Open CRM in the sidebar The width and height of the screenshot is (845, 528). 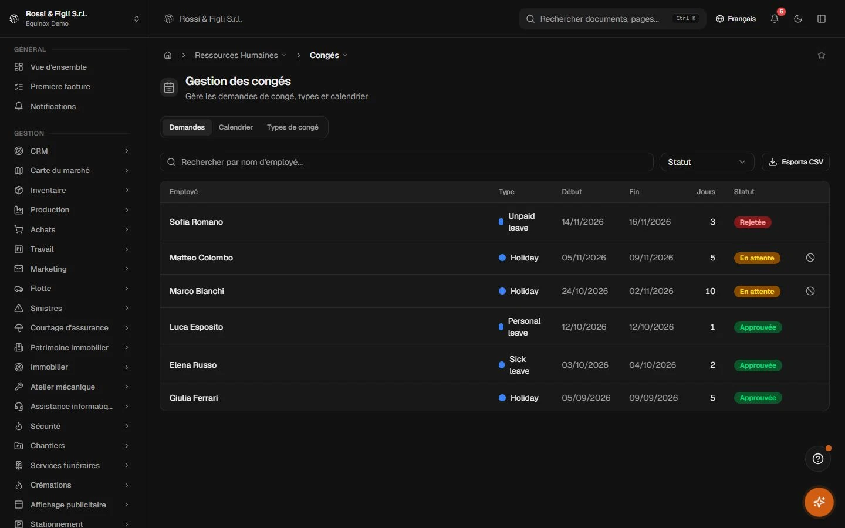pyautogui.click(x=72, y=151)
